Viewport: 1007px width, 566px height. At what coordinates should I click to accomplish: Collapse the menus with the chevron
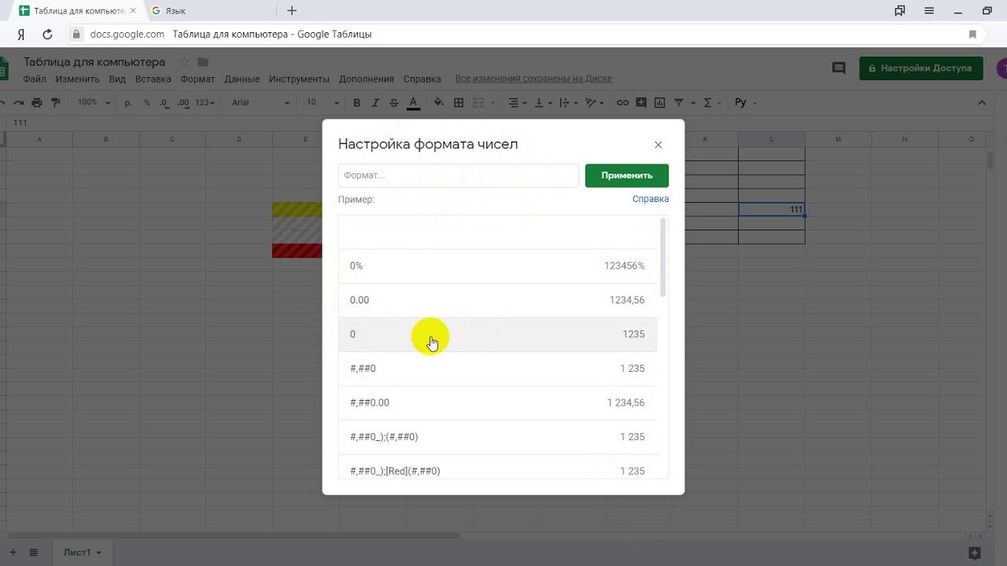982,102
